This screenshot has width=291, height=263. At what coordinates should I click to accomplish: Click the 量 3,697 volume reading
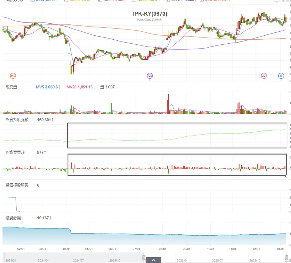click(109, 87)
